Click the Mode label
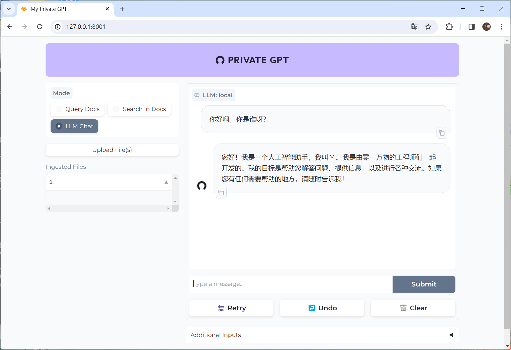 click(61, 93)
